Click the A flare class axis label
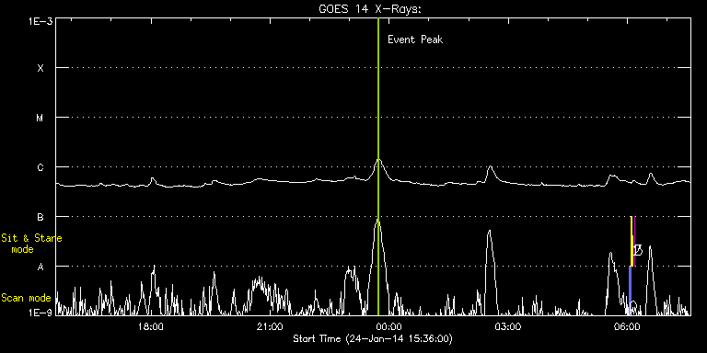The width and height of the screenshot is (707, 353). tap(41, 267)
